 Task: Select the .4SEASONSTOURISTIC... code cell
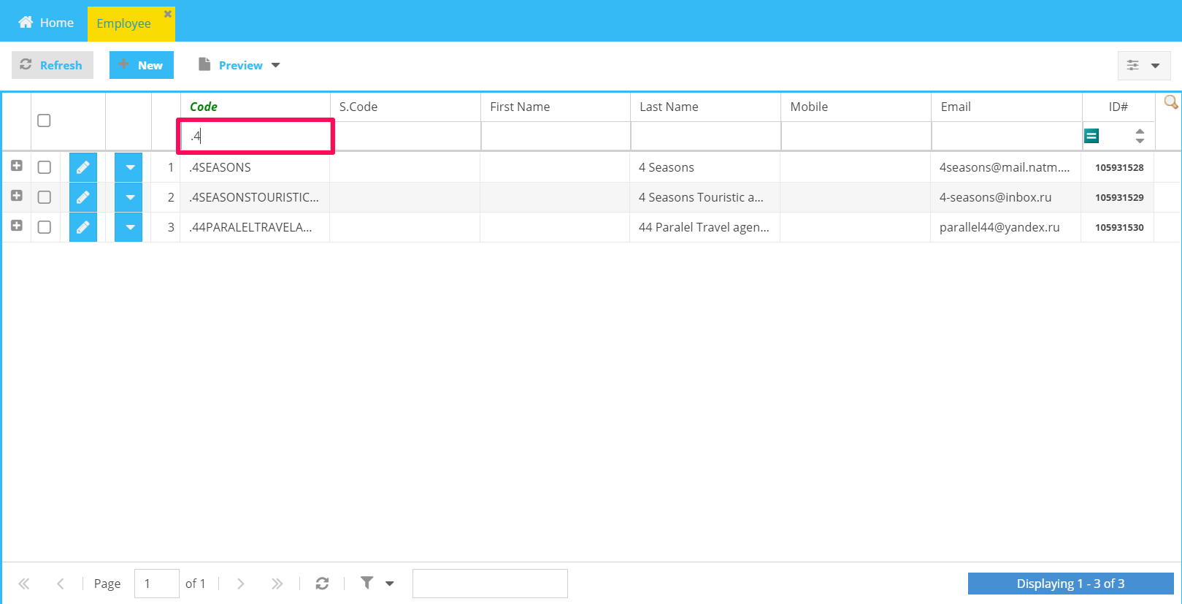coord(255,197)
